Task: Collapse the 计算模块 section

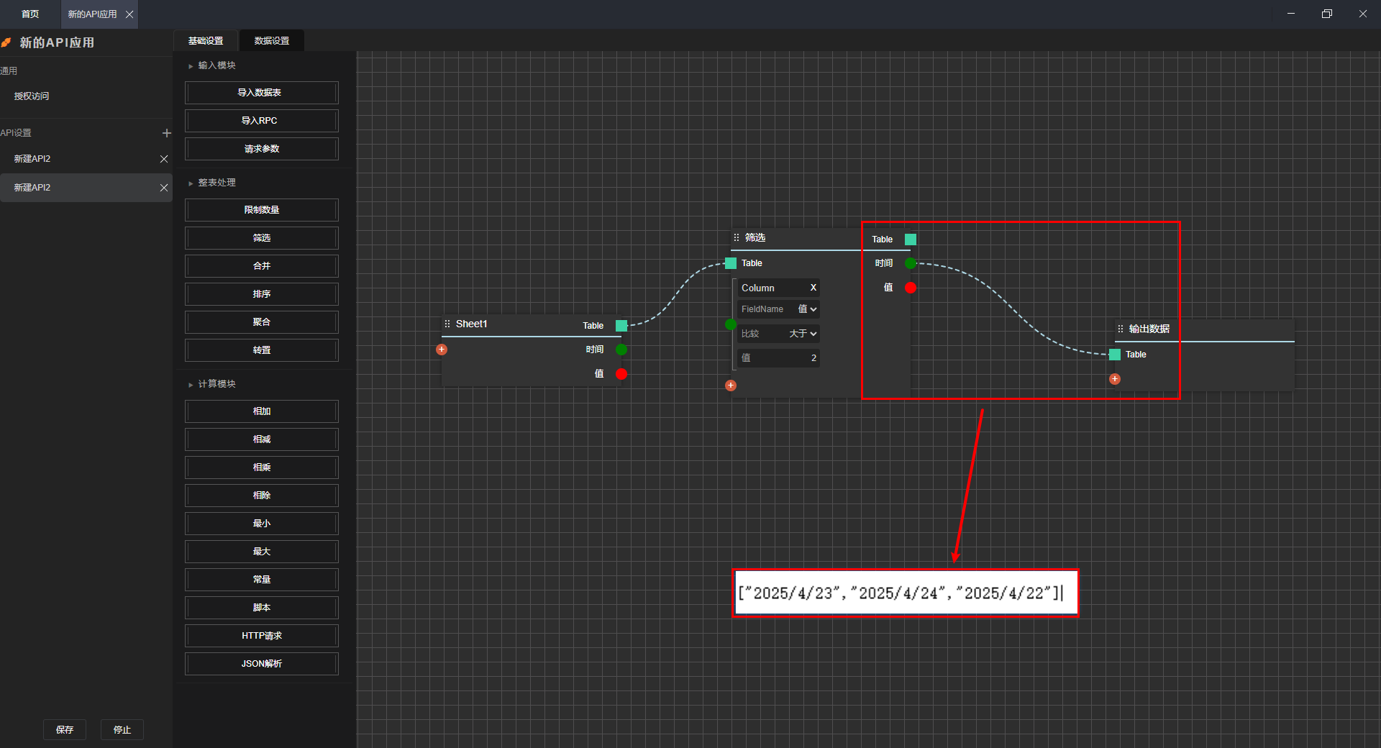Action: (x=191, y=385)
